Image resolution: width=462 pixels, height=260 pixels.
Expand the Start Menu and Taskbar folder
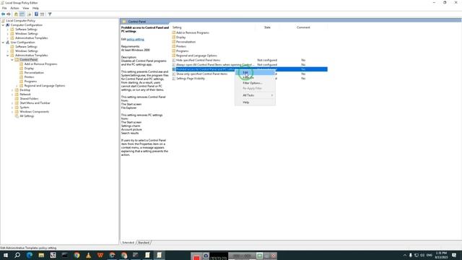(x=12, y=103)
